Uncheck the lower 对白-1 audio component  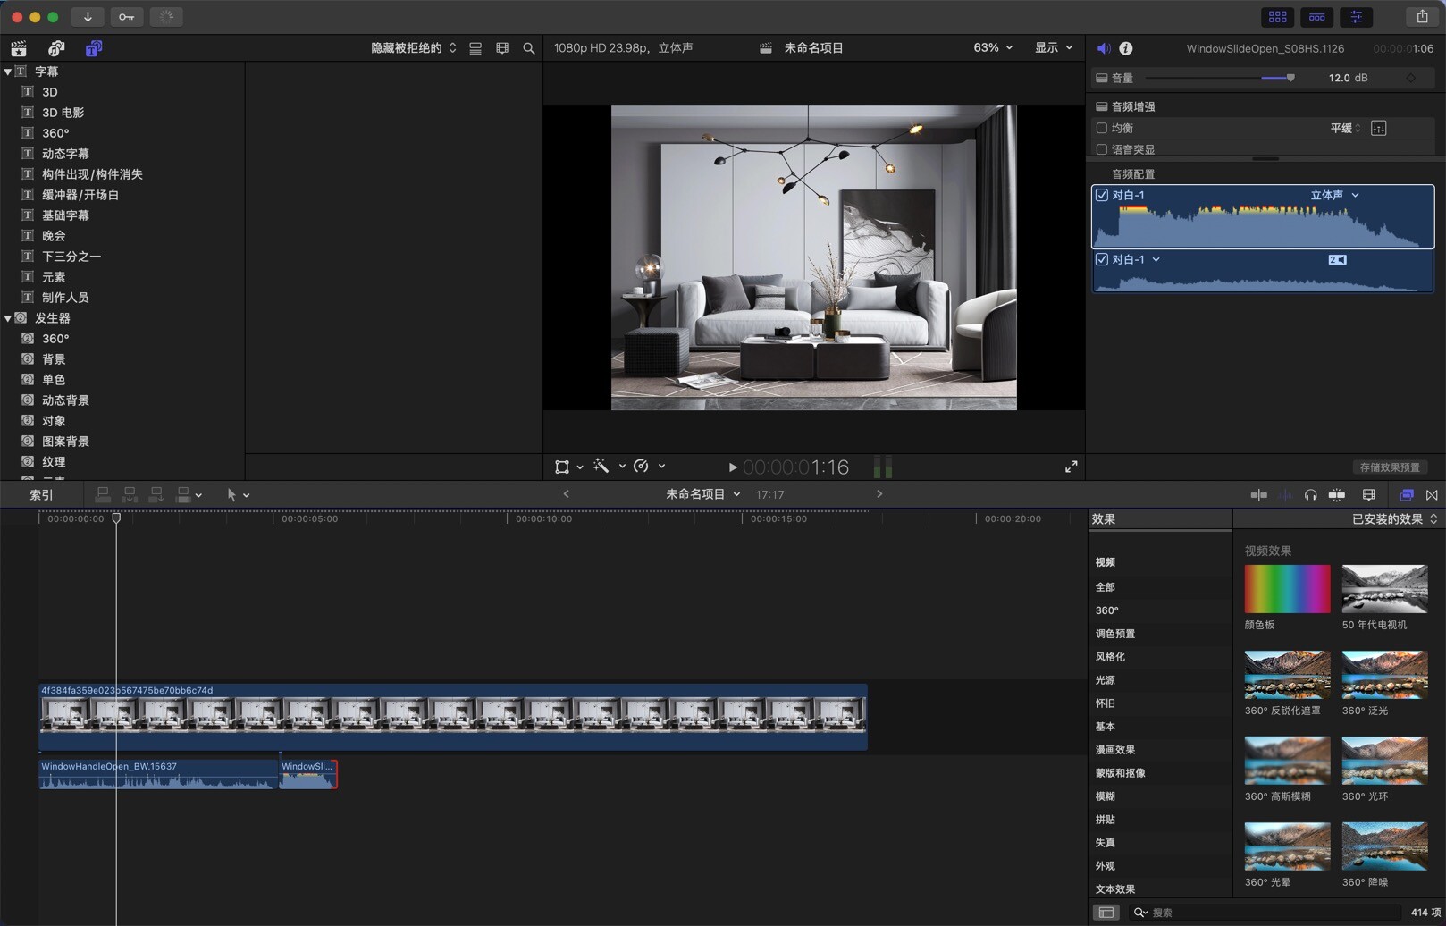click(x=1102, y=259)
